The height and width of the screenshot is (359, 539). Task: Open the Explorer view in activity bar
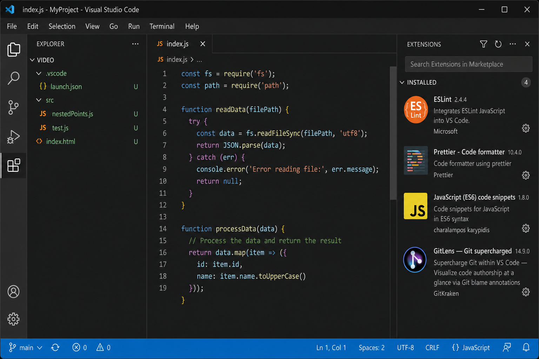click(14, 49)
